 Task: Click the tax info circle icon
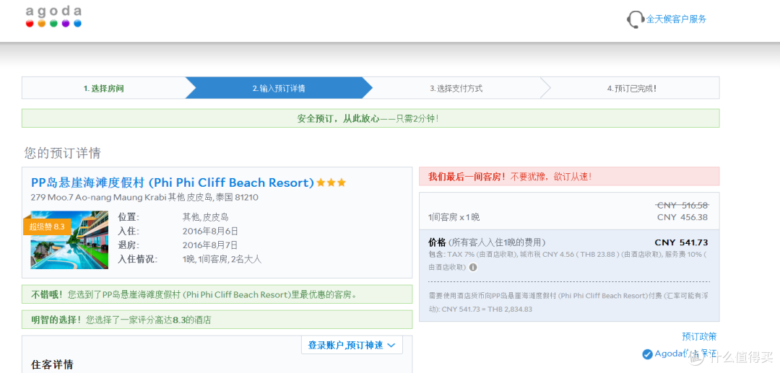point(472,267)
